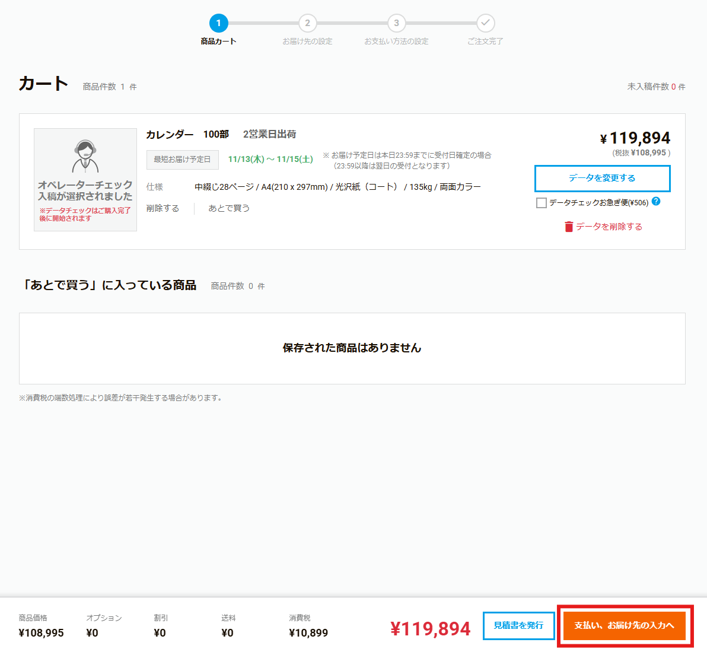Proceed with 支払い、お届け先の入力へ button
This screenshot has height=652, width=707.
(x=624, y=625)
